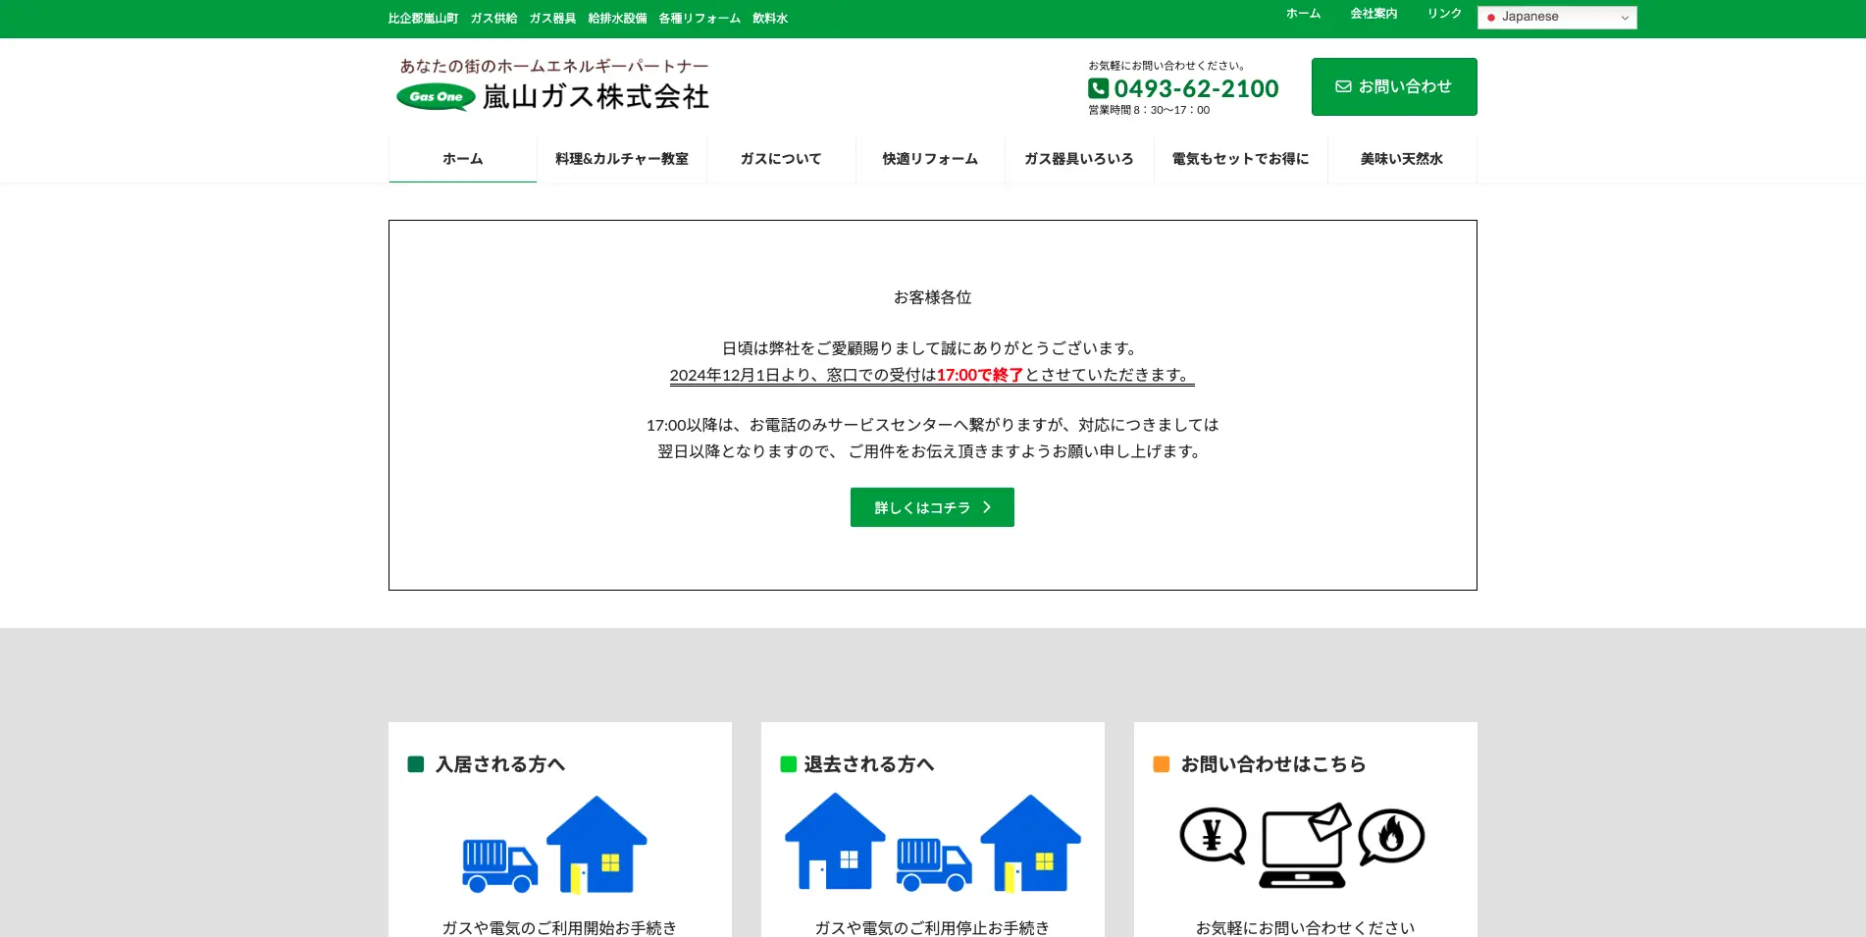Click the red 17:00で終了 text
The width and height of the screenshot is (1866, 937).
click(980, 375)
